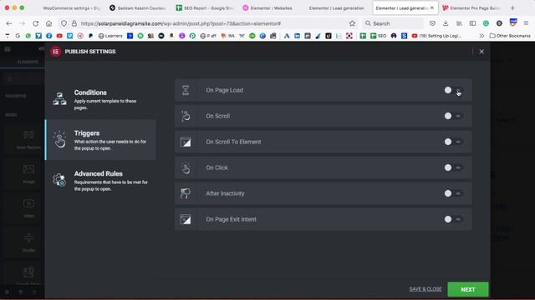Viewport: 535px width, 300px height.
Task: Click the Advanced Rules gear icon
Action: [59, 180]
